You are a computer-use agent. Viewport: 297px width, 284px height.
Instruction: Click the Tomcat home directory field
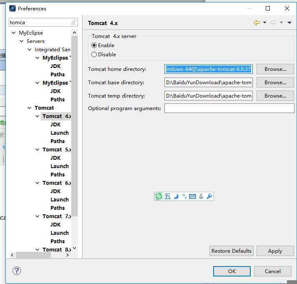tap(208, 69)
